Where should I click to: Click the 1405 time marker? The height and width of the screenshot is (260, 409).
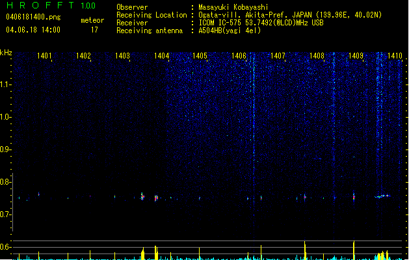pyautogui.click(x=200, y=56)
